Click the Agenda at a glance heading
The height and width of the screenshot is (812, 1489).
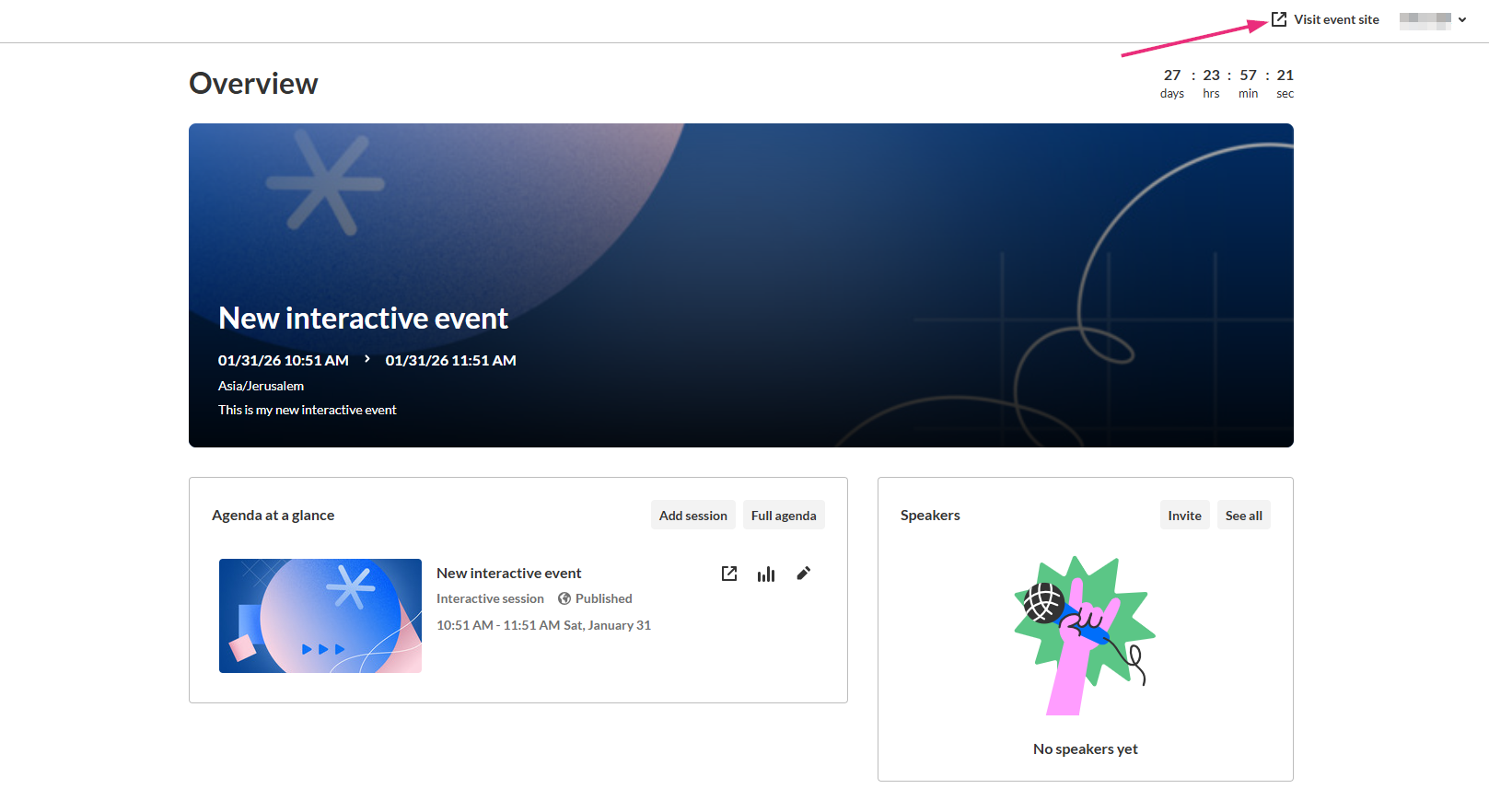pos(273,516)
